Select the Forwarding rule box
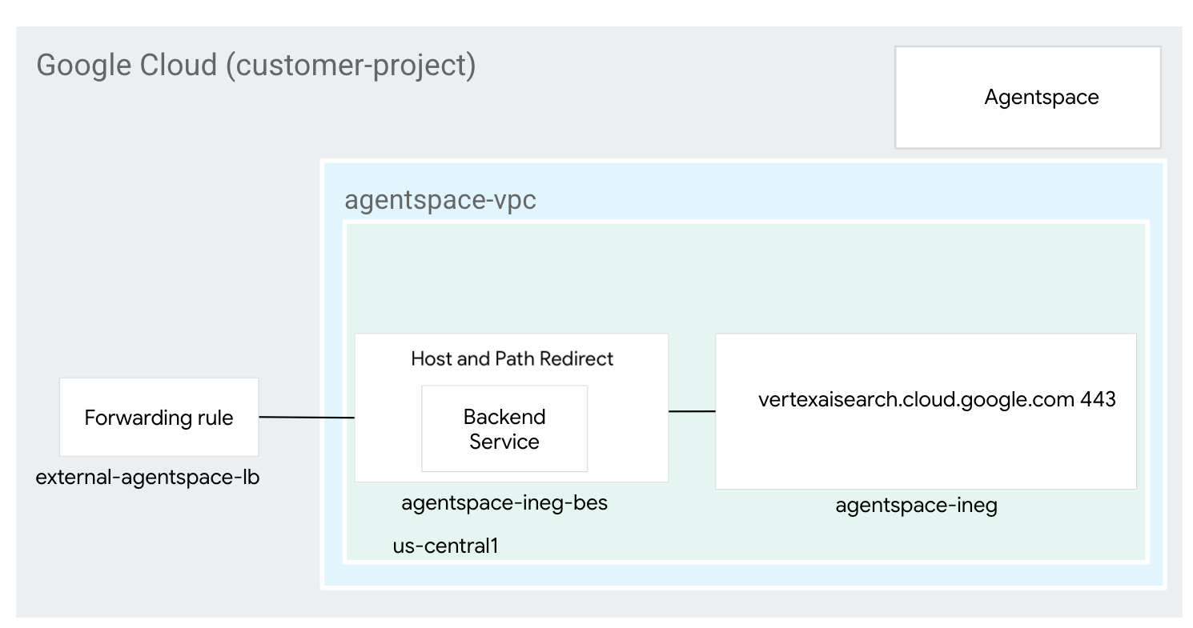Viewport: 1193px width, 628px height. (159, 418)
